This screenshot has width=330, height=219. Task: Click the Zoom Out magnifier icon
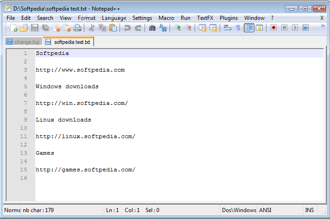(x=188, y=28)
